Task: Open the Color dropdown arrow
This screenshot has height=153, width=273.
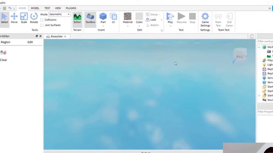Action: [139, 26]
